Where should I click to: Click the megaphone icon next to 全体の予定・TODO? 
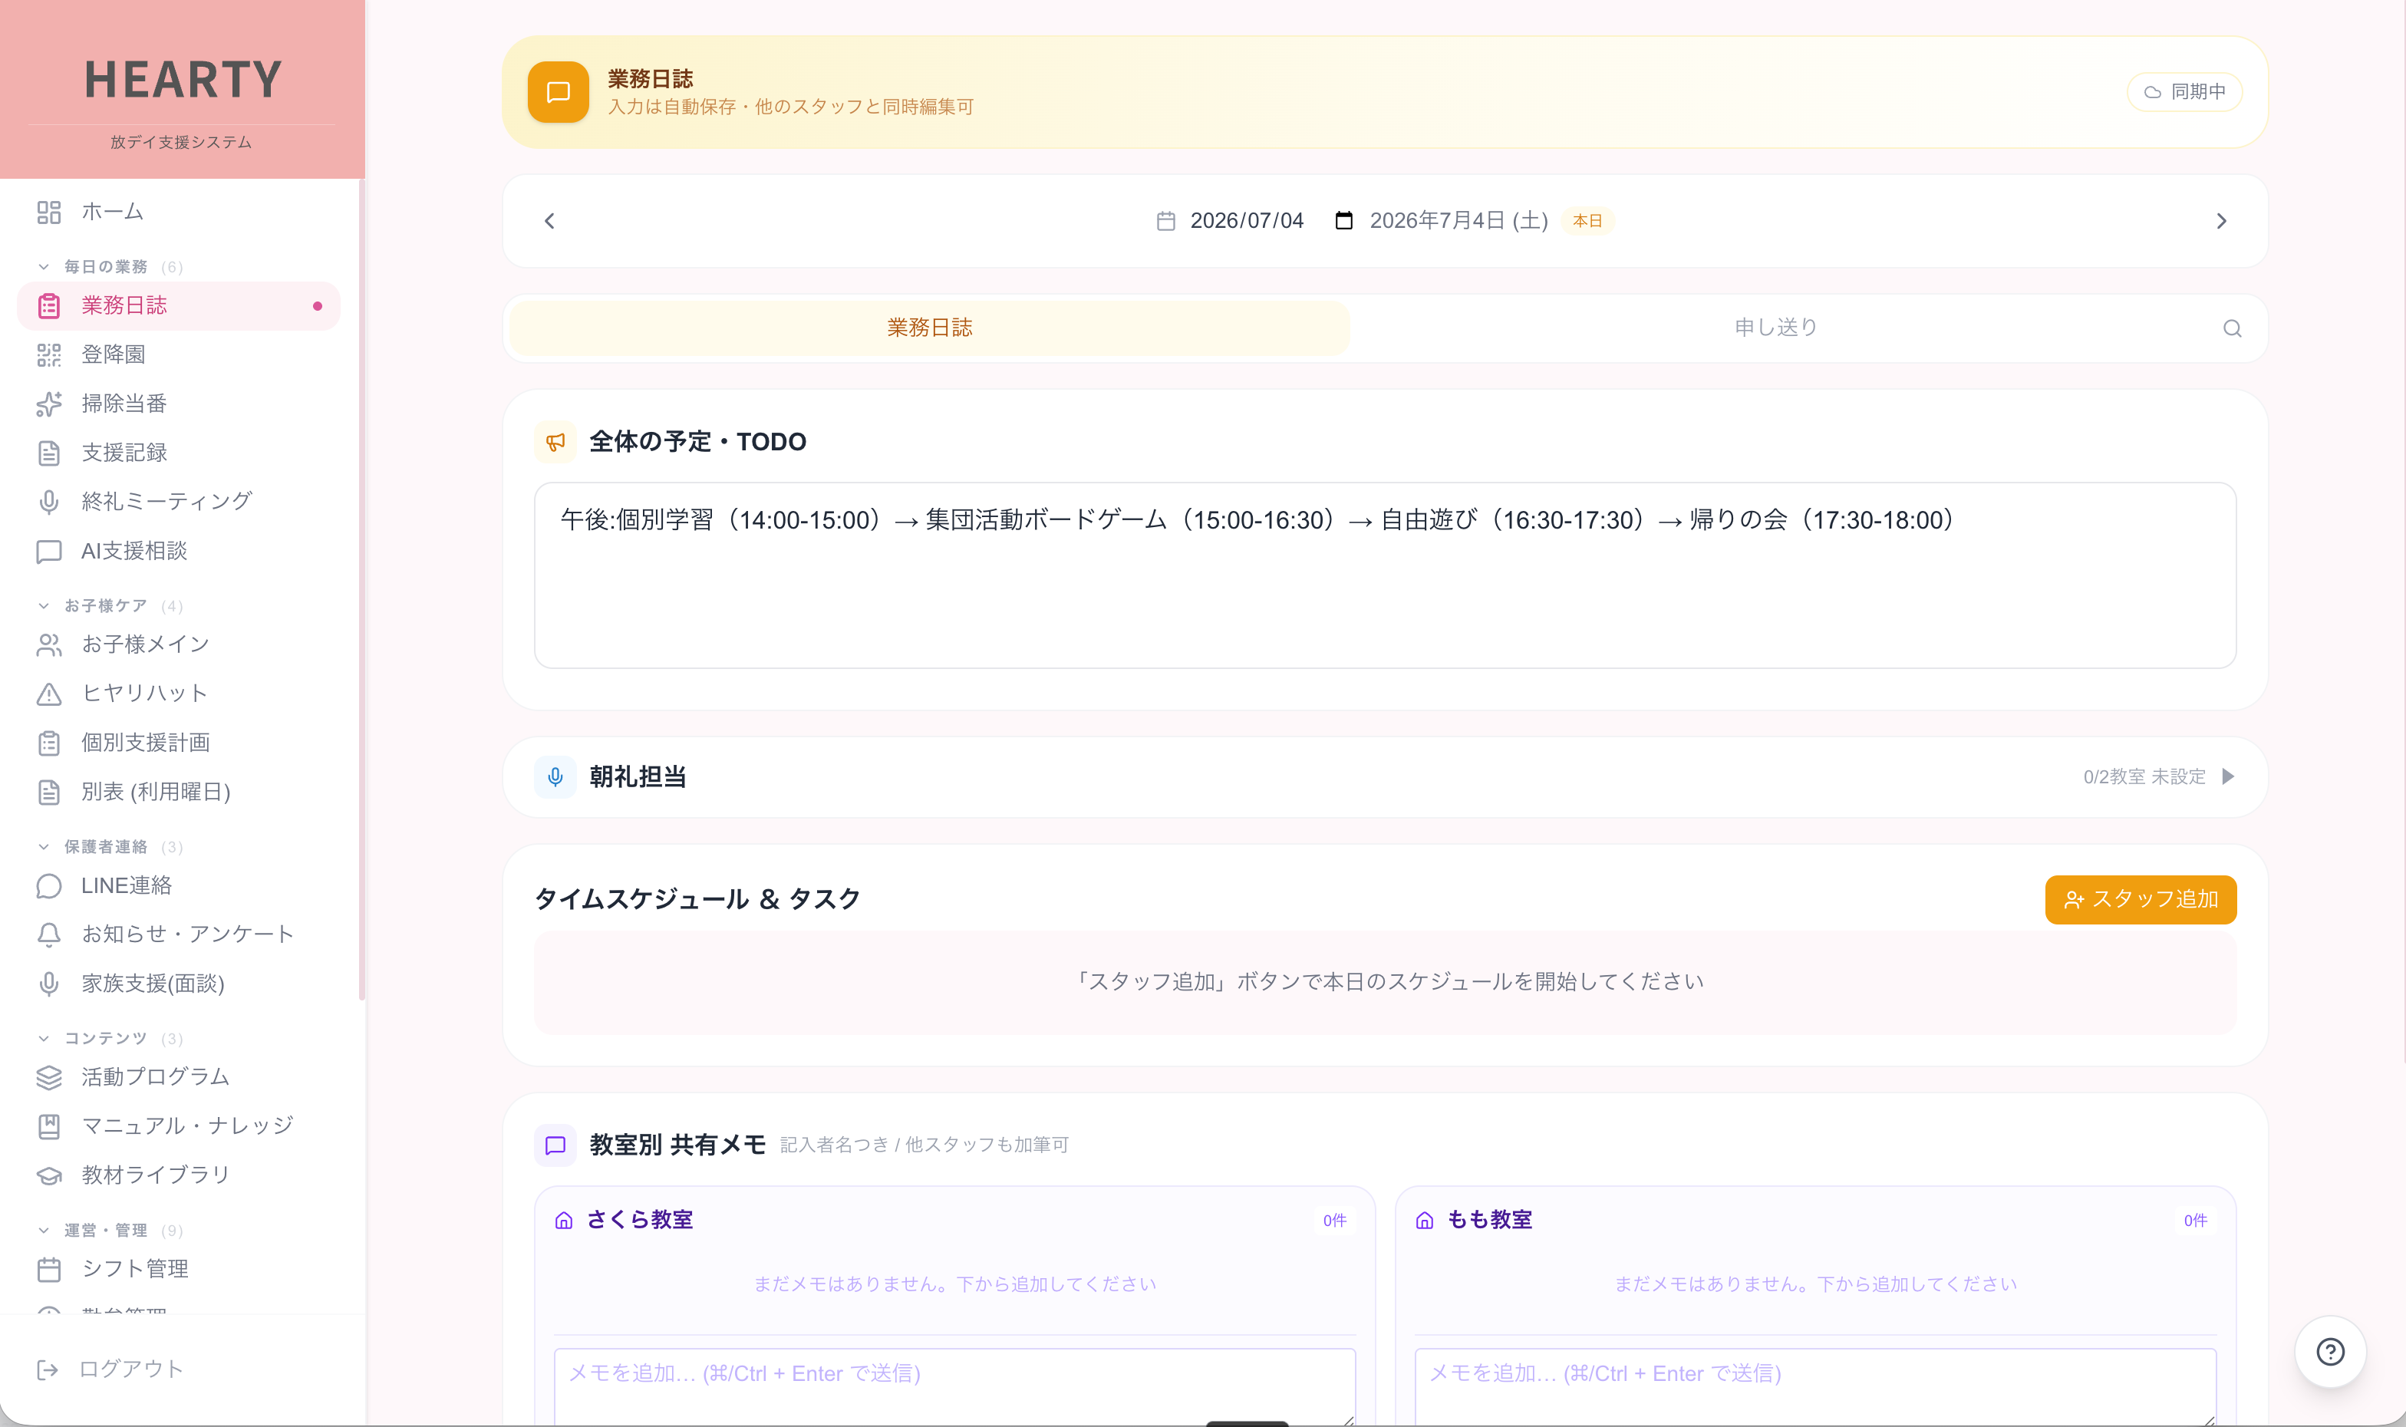pos(555,443)
